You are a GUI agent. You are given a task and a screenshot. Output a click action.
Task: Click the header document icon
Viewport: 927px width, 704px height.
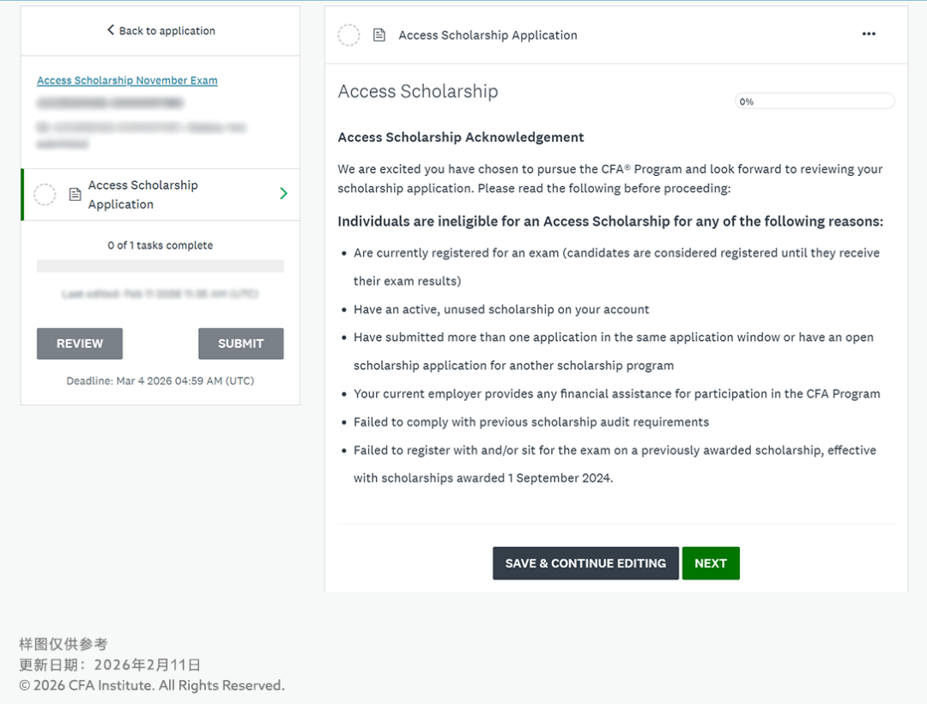coord(379,35)
